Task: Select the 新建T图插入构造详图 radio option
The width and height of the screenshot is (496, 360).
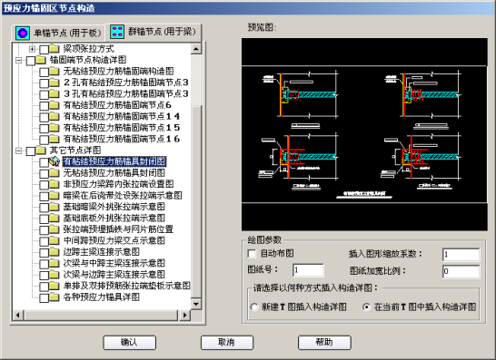Action: click(x=254, y=306)
